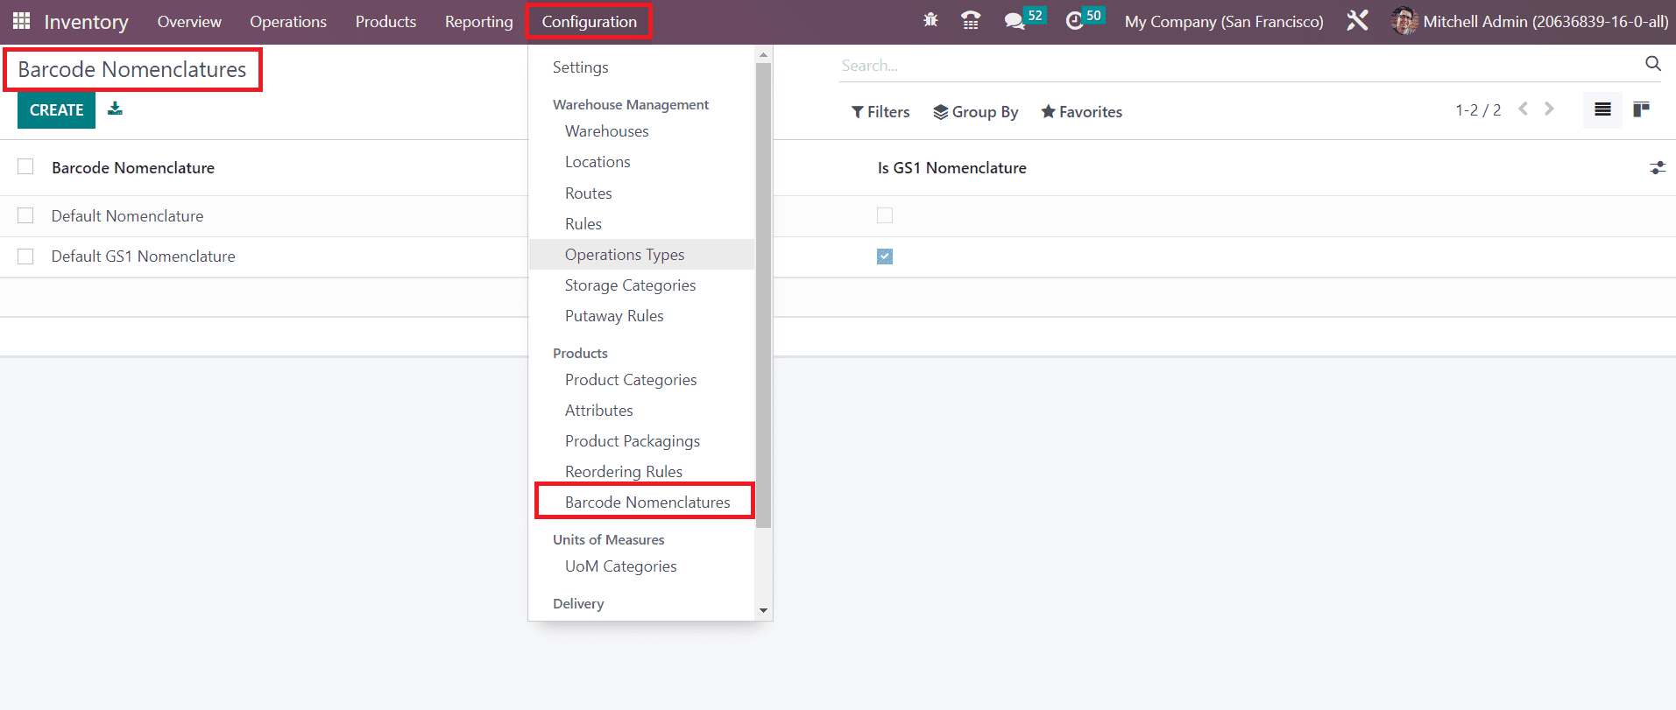Tick the Default GS1 Nomenclature row checkbox
The image size is (1676, 710).
pos(25,257)
